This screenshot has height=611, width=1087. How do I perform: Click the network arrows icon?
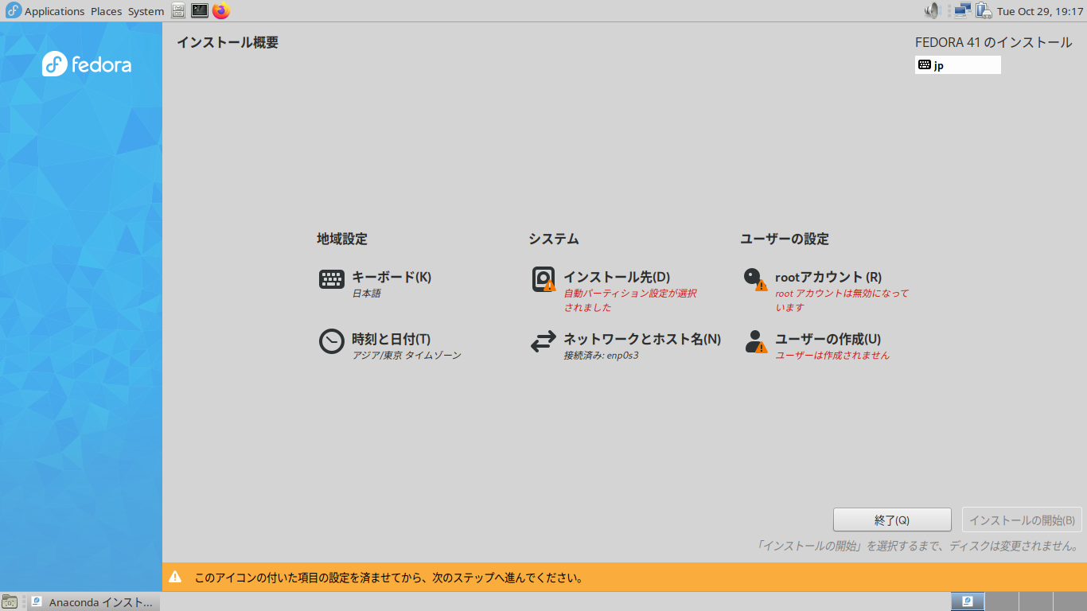point(543,341)
